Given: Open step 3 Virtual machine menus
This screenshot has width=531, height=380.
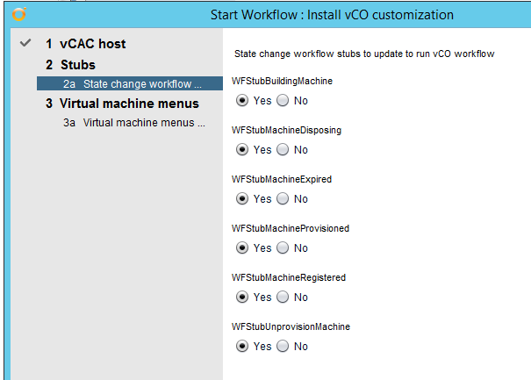Looking at the screenshot, I should (122, 104).
